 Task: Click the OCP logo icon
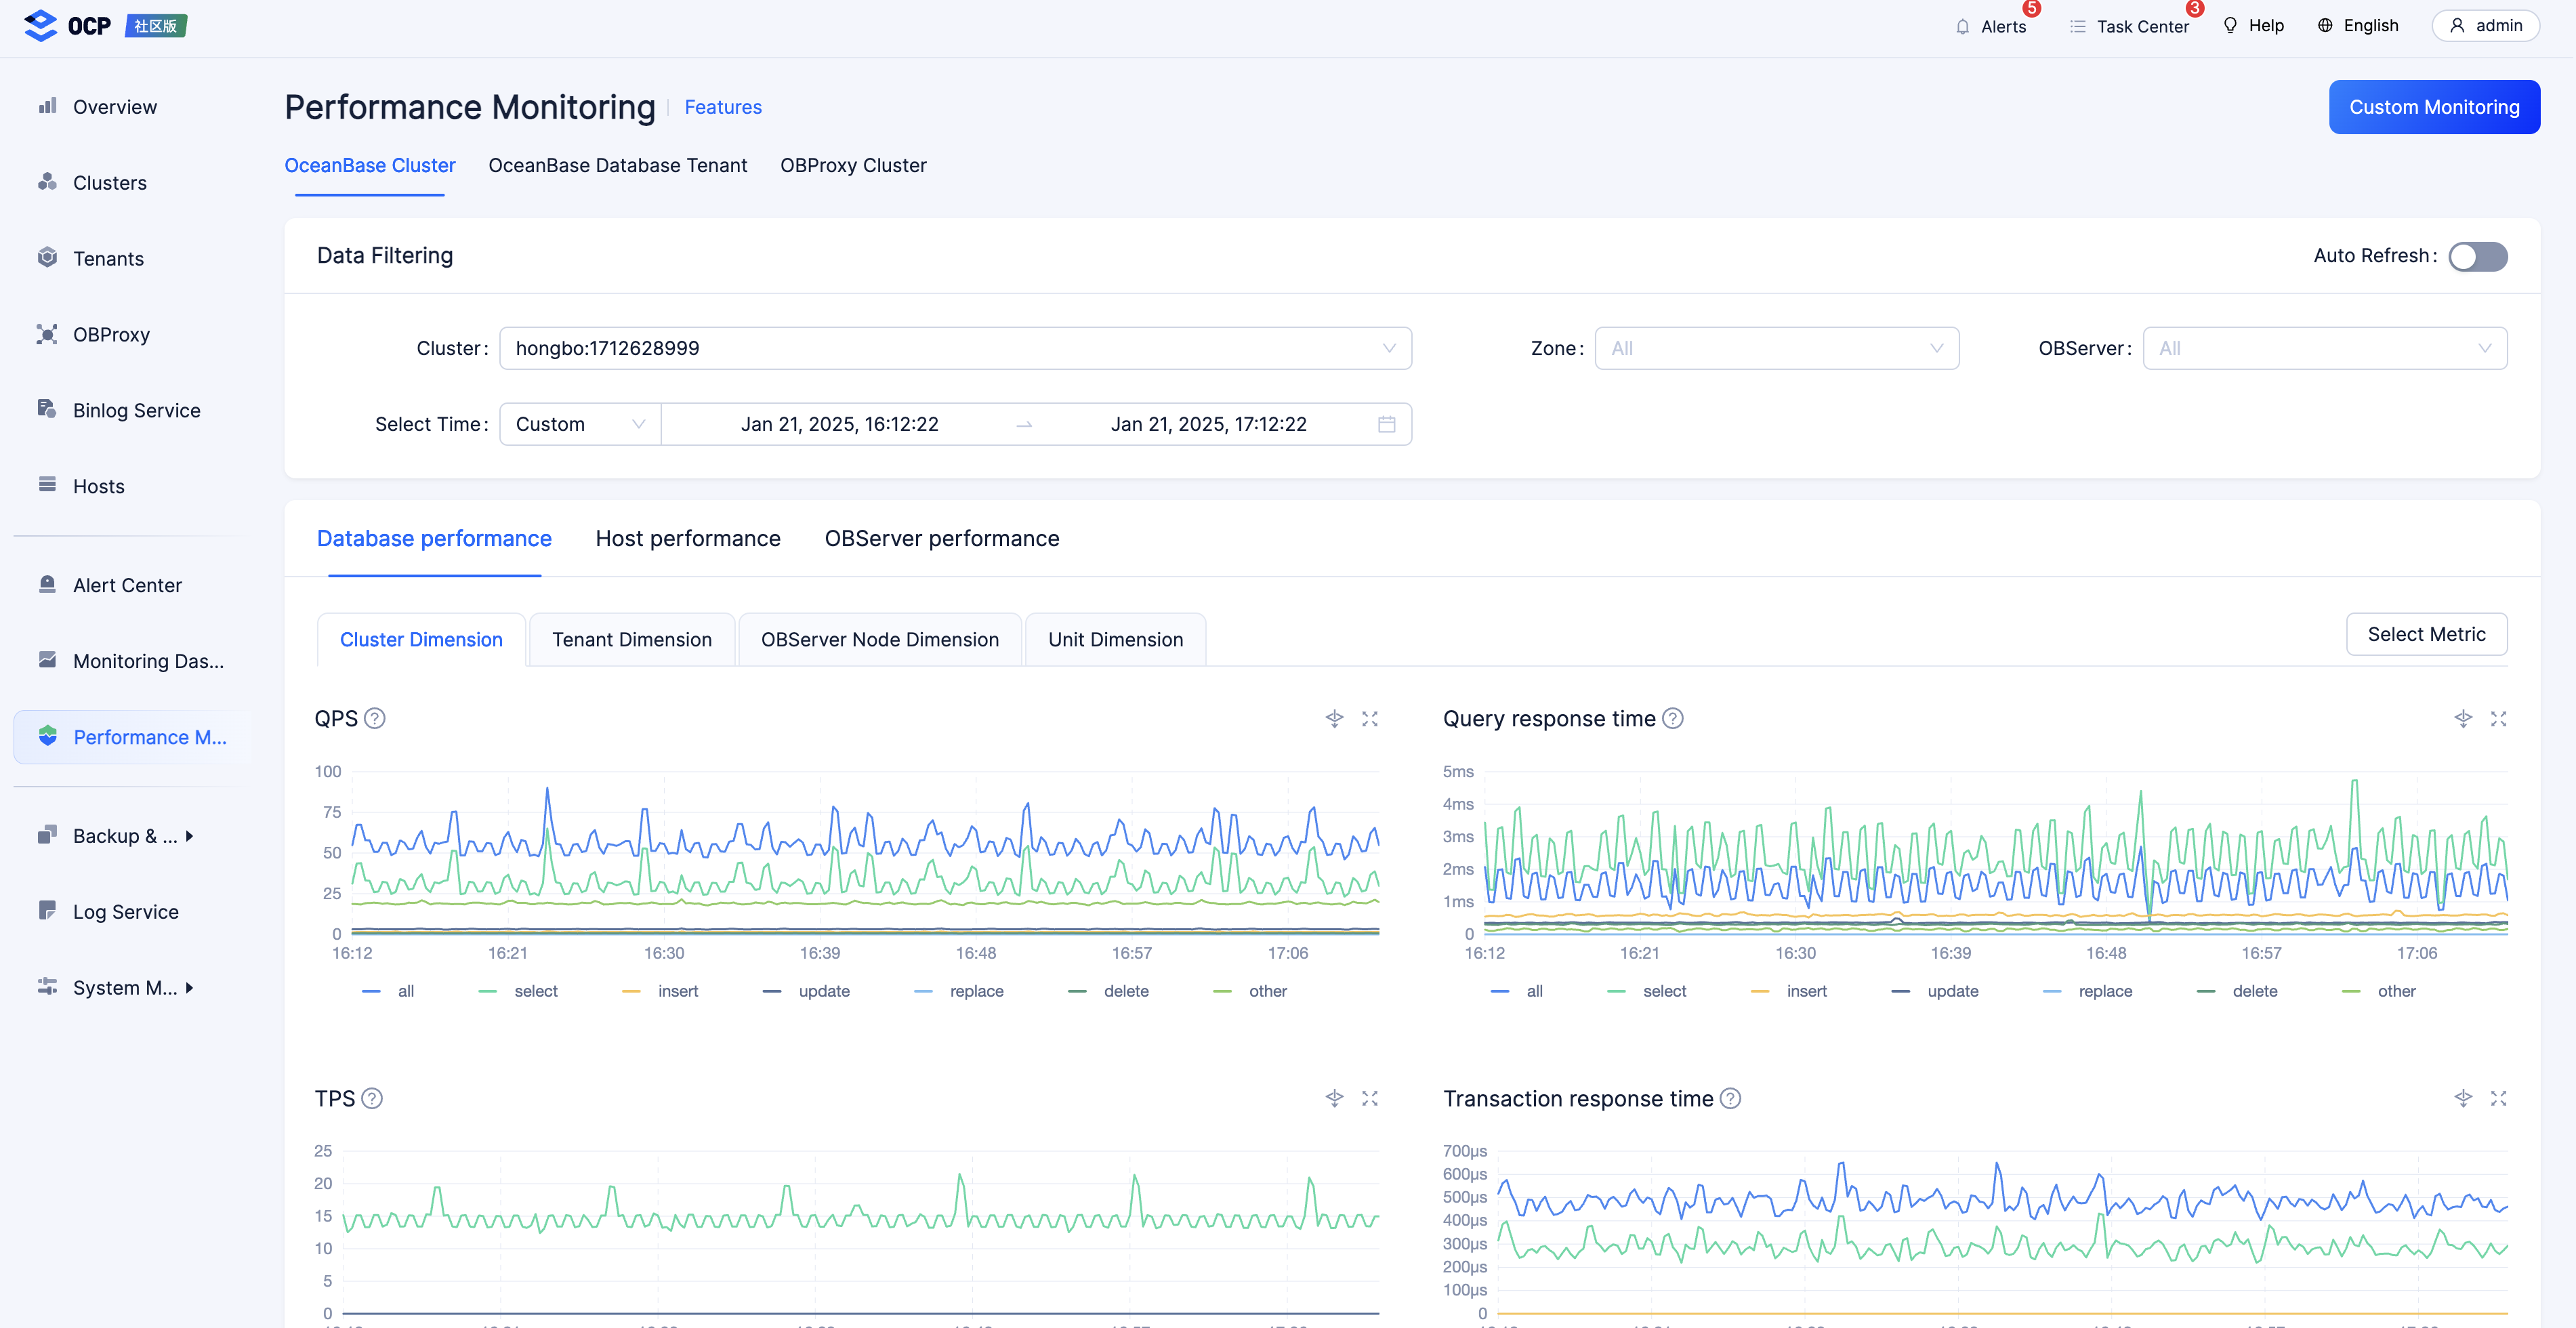(x=40, y=25)
